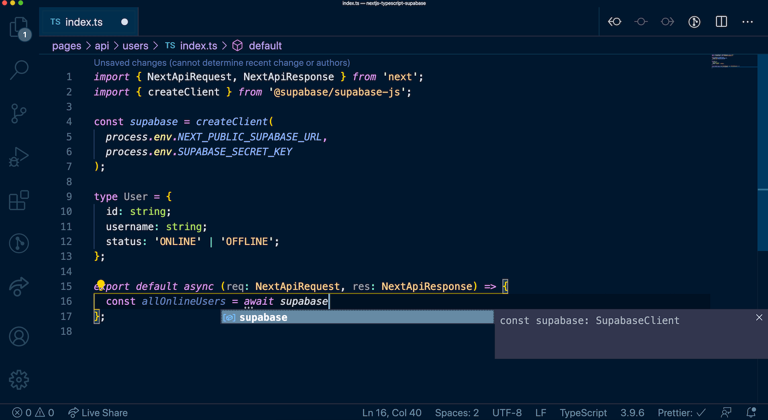This screenshot has width=768, height=420.
Task: Open the More Actions ellipsis menu
Action: 748,22
